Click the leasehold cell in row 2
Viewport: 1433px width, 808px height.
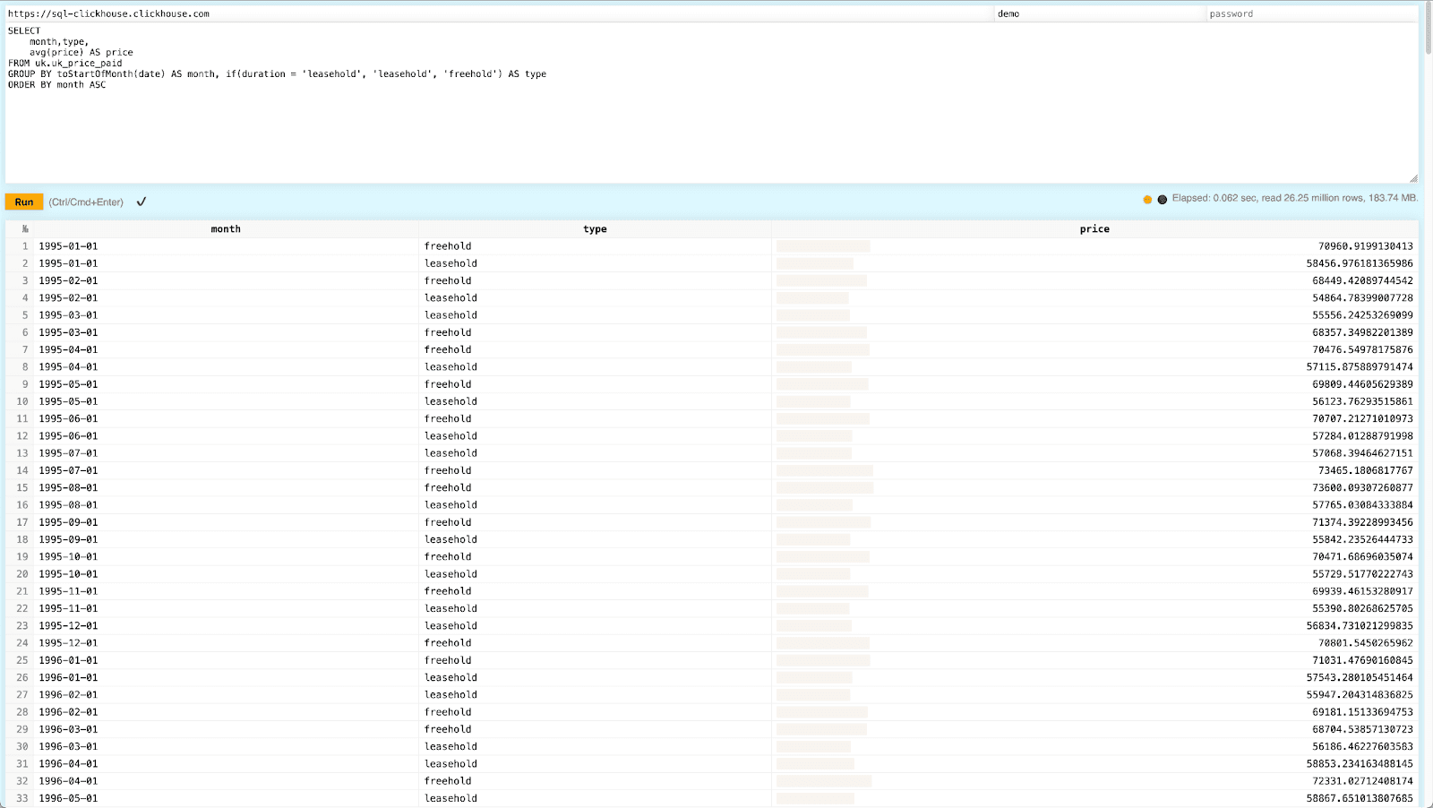[450, 263]
